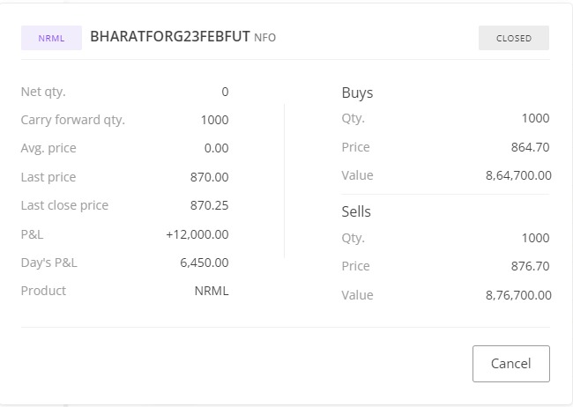Click the Cancel button
This screenshot has width=573, height=407.
pyautogui.click(x=510, y=364)
